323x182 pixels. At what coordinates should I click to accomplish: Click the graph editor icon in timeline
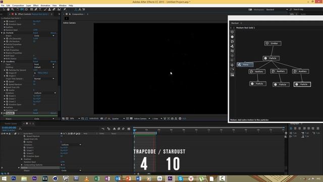[129, 129]
